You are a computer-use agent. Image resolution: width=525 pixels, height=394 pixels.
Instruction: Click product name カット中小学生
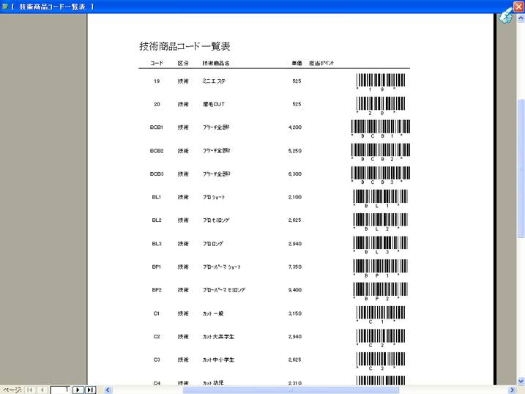pyautogui.click(x=218, y=360)
